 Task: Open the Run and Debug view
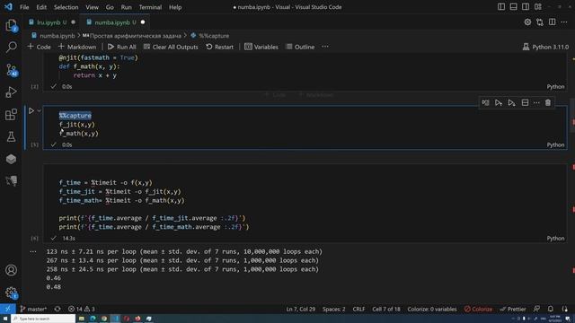click(11, 92)
